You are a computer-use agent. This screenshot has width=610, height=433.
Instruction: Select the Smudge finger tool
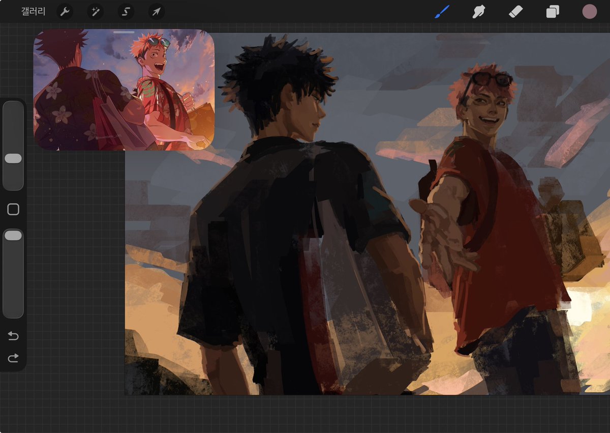coord(479,11)
